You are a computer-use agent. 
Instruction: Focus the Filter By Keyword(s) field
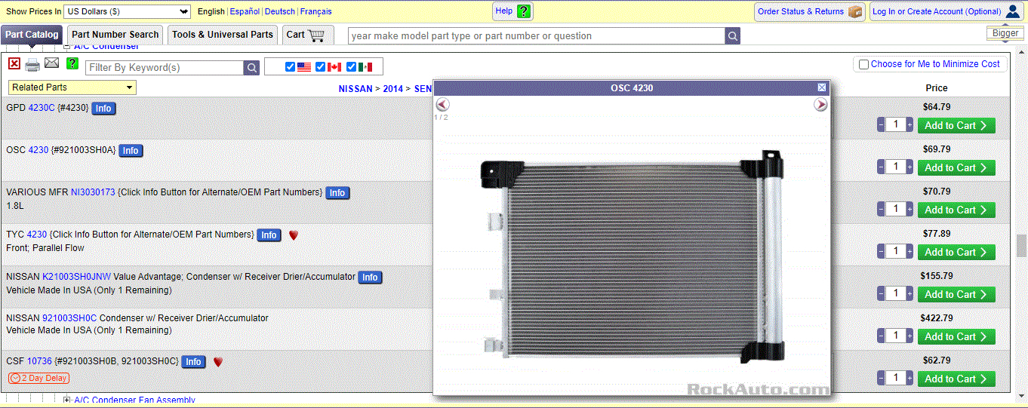point(165,68)
